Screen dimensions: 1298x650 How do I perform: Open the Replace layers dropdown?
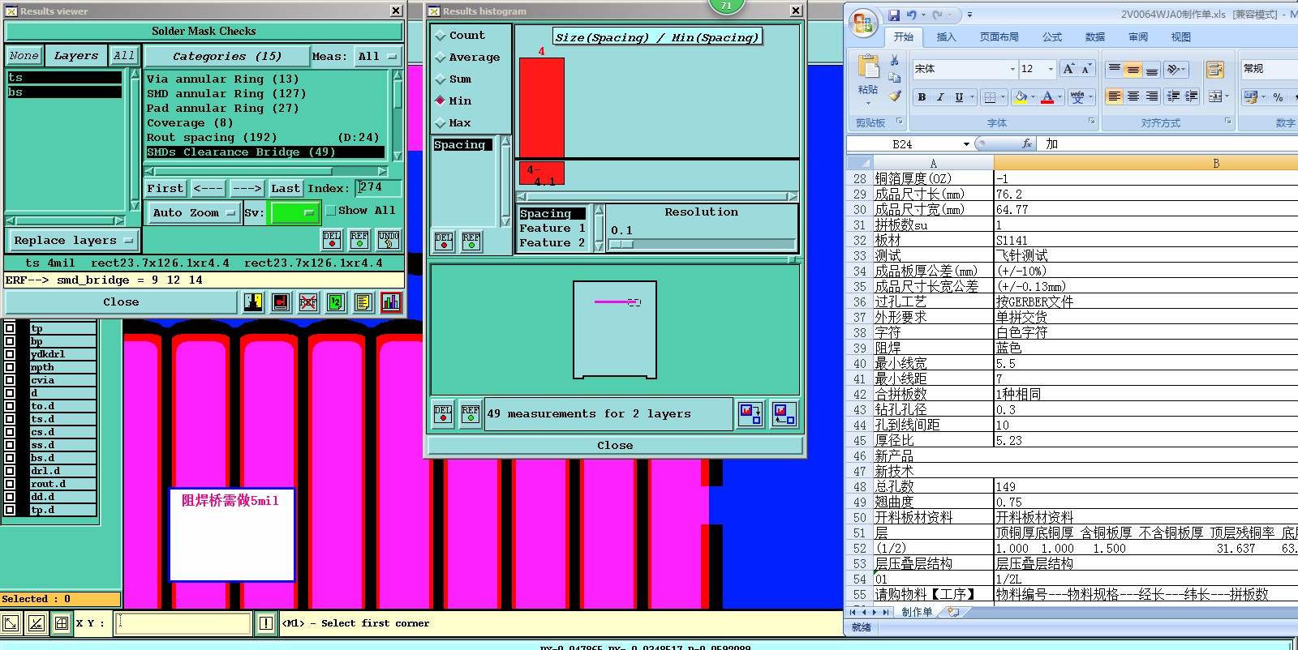(x=73, y=241)
